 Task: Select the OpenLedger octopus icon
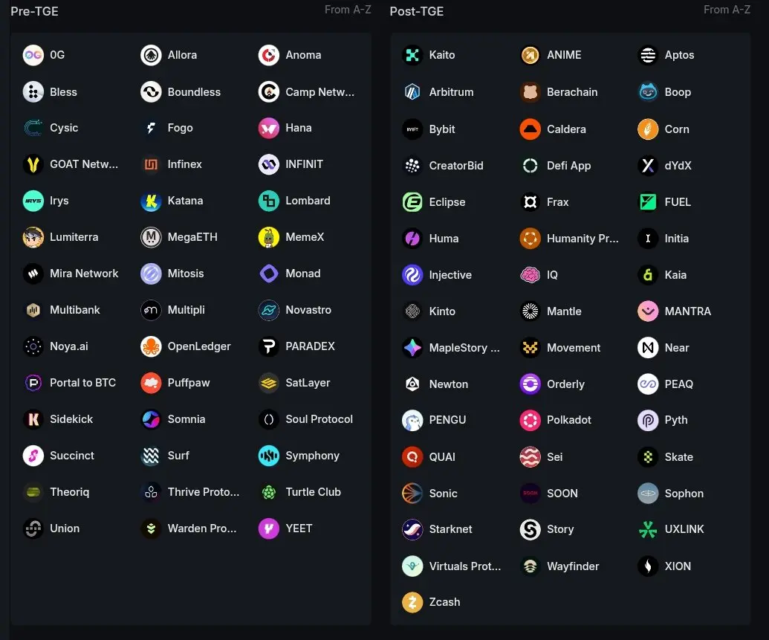(151, 346)
